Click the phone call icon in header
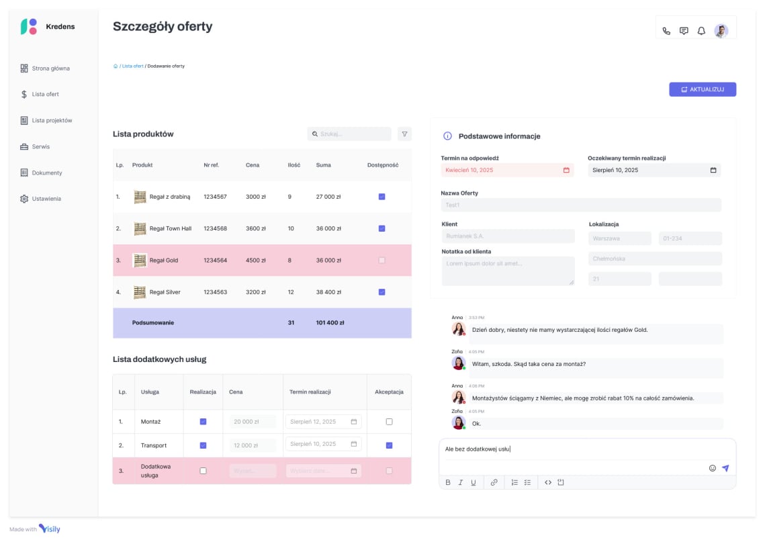Image resolution: width=765 pixels, height=542 pixels. pyautogui.click(x=666, y=31)
